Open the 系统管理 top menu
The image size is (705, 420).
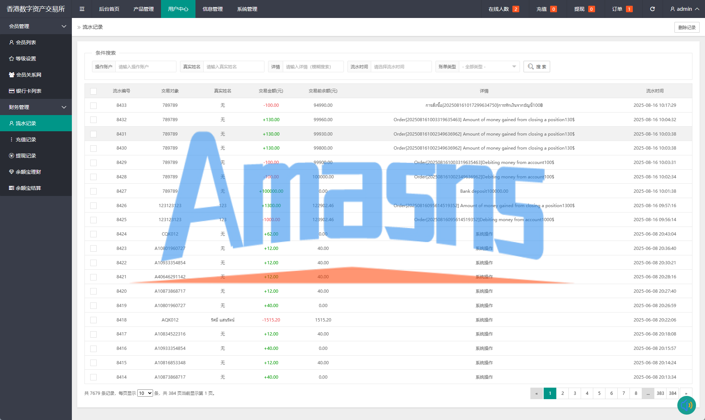pos(247,9)
